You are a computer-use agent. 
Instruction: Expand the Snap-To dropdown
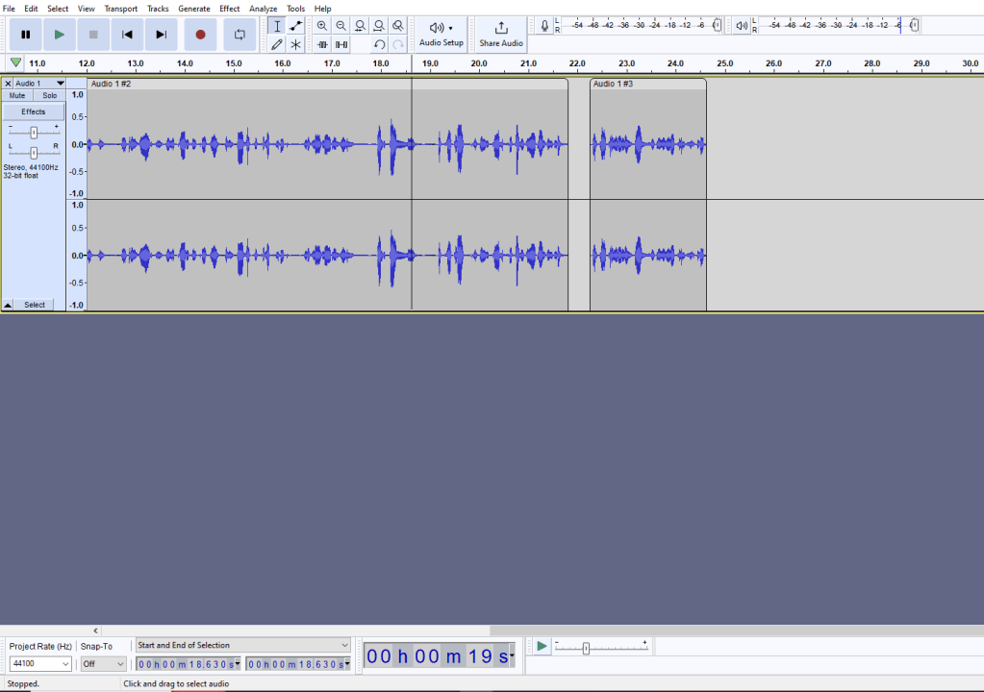[x=104, y=664]
